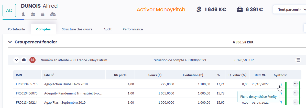Click the red M badge icon

(x=32, y=60)
